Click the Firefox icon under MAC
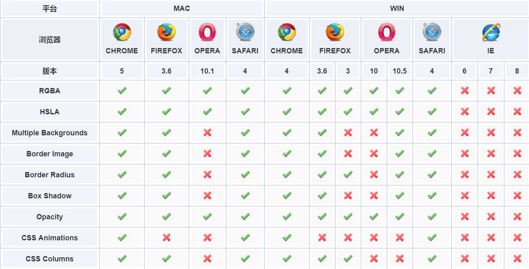529x269 pixels. pos(166,32)
